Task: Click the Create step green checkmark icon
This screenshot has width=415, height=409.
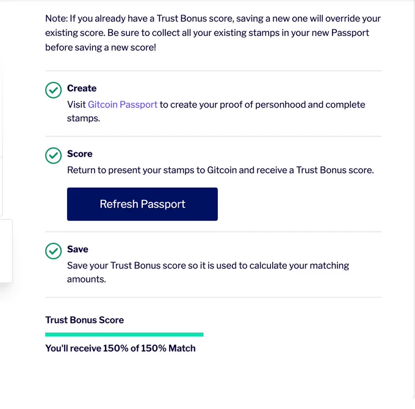Action: pyautogui.click(x=53, y=90)
